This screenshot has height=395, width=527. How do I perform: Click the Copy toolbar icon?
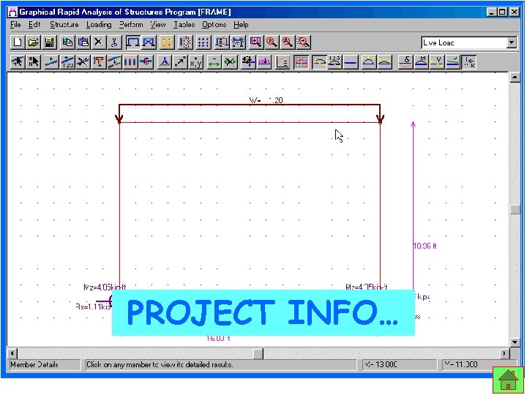coord(67,42)
